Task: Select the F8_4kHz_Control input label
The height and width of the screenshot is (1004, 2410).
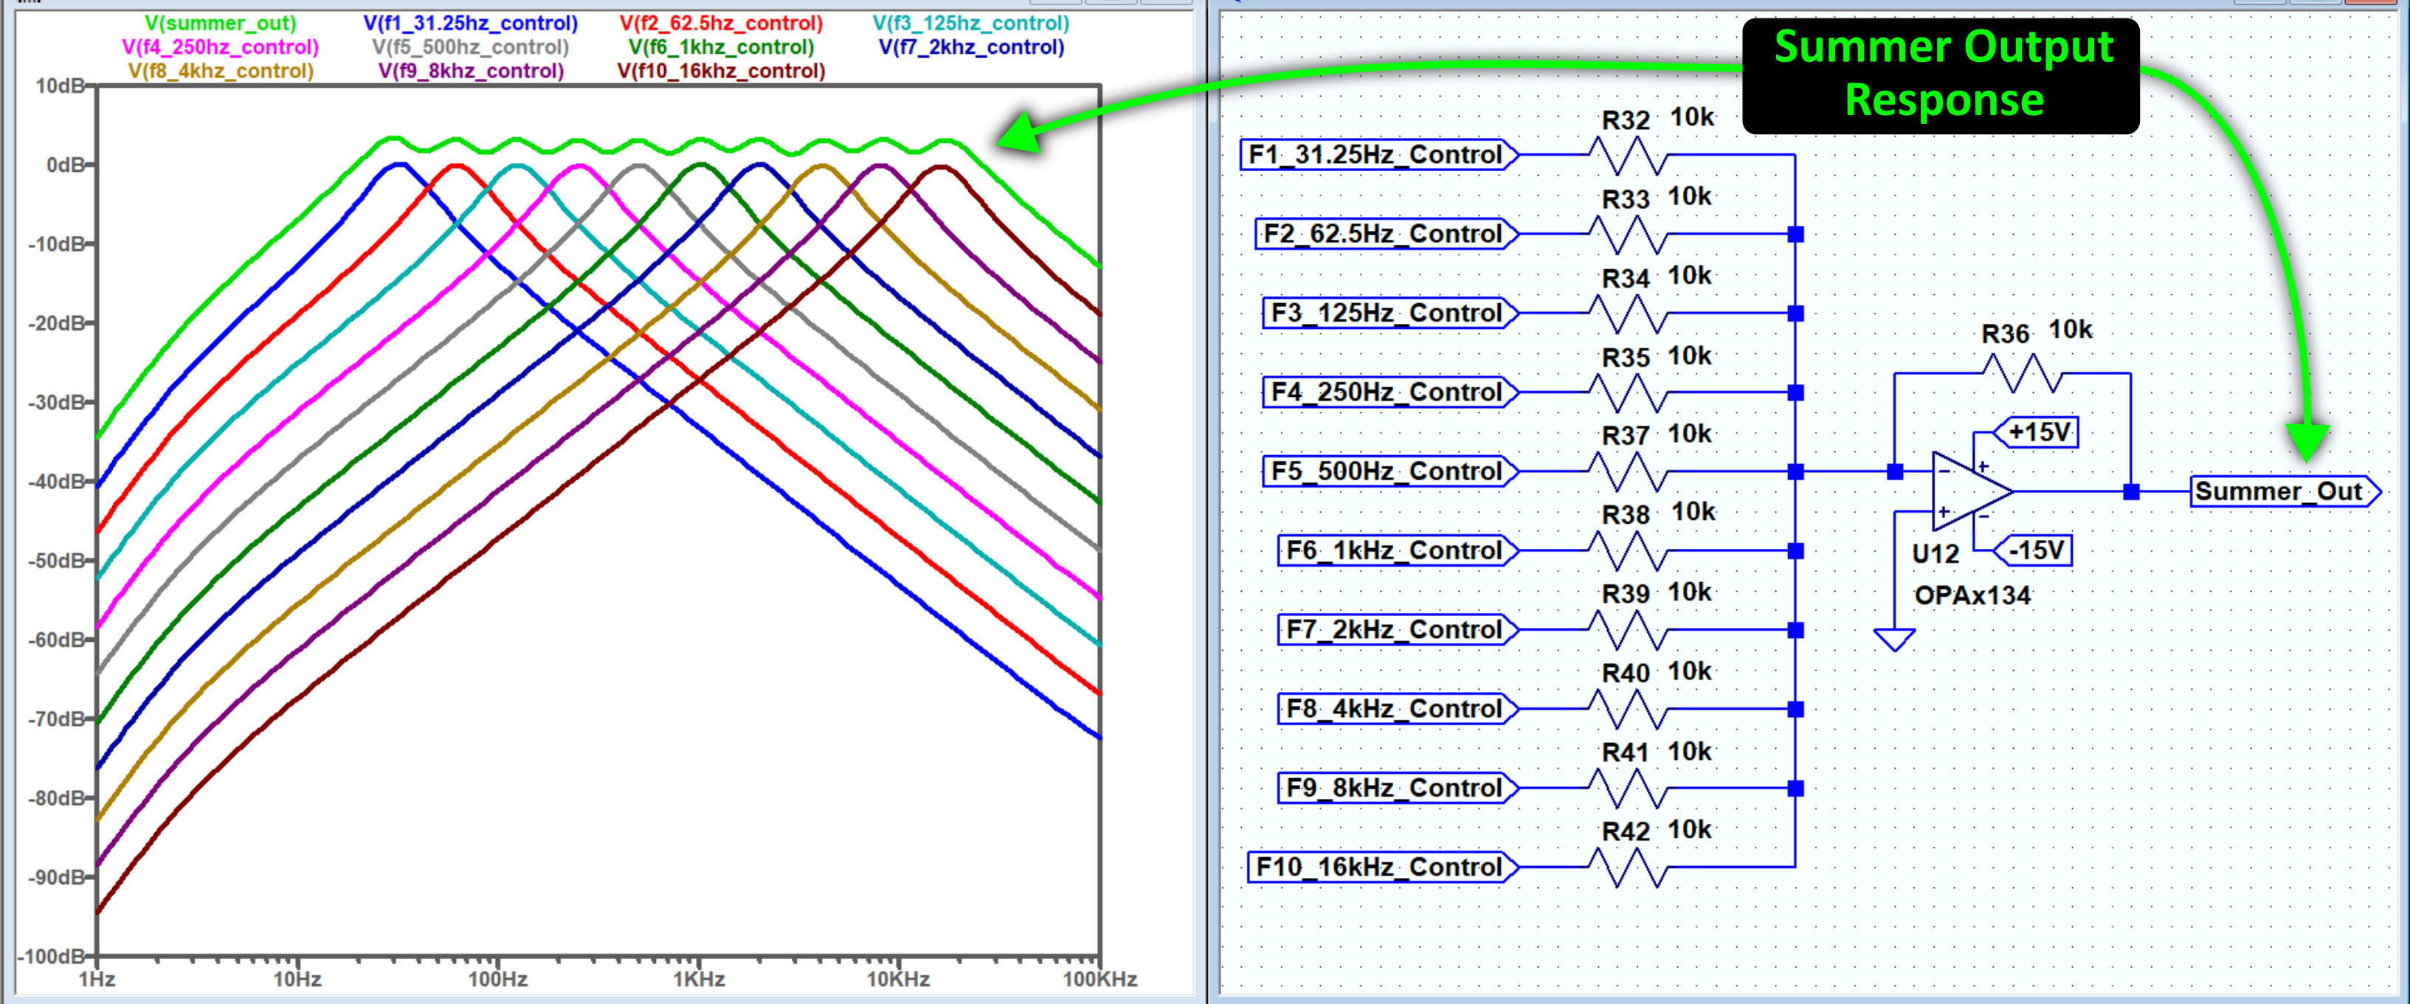Action: (x=1398, y=708)
